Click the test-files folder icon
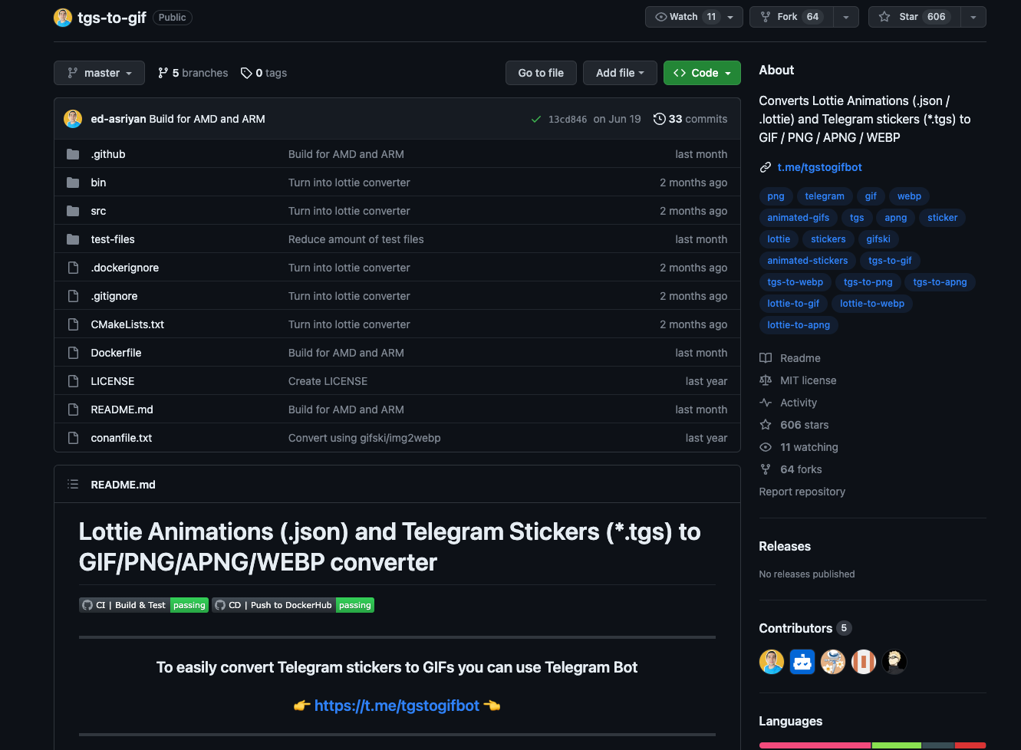 [73, 239]
